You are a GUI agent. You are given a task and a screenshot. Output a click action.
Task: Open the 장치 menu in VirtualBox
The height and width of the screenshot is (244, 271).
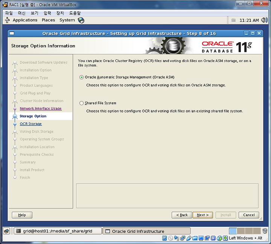point(60,13)
